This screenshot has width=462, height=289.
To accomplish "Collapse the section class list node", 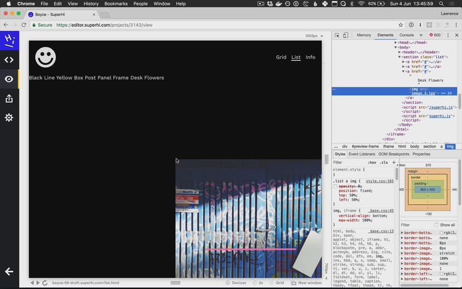I will point(400,57).
